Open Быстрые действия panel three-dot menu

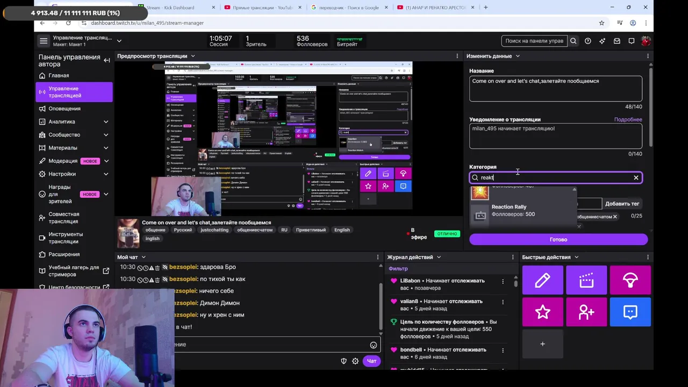click(x=648, y=257)
